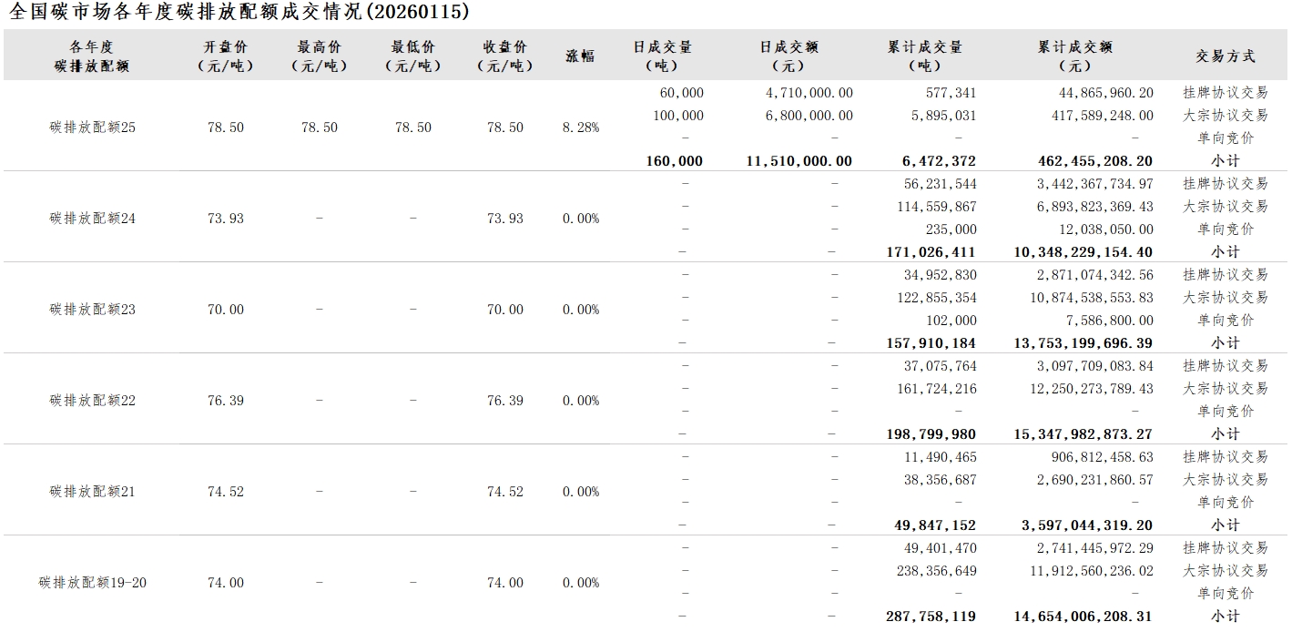Select the 碳排放配额24 row label
This screenshot has height=632, width=1292.
coord(92,219)
